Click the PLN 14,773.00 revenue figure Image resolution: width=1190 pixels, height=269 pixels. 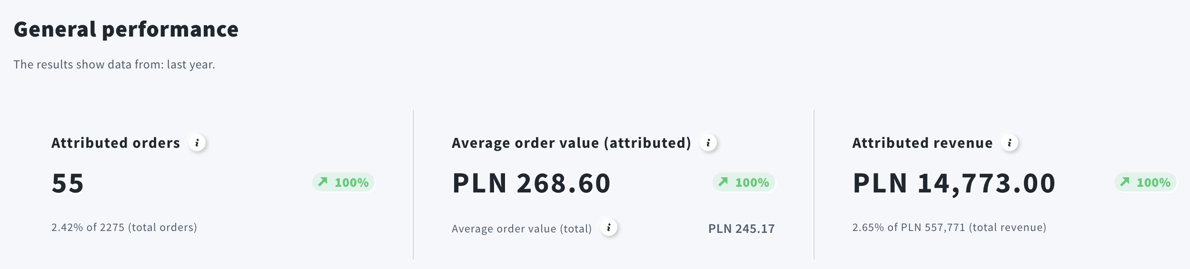pyautogui.click(x=954, y=183)
